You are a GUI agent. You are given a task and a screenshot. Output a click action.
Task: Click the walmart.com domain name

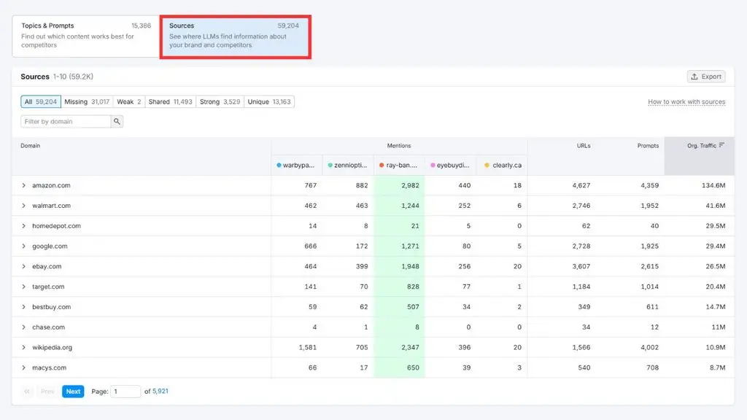(51, 206)
